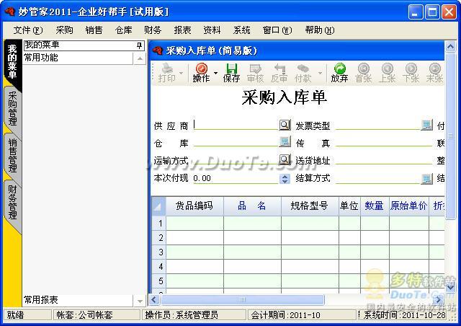The image size is (461, 326).
Task: Open the 采购 menu
Action: 64,30
